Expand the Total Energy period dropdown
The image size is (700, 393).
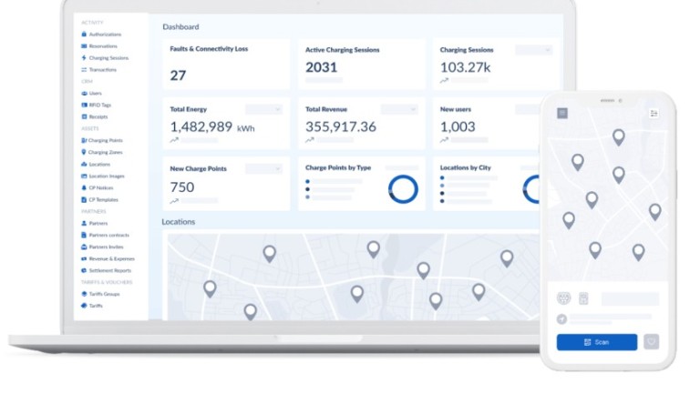point(264,109)
